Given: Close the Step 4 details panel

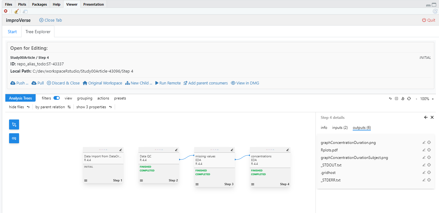Looking at the screenshot, I should [432, 117].
